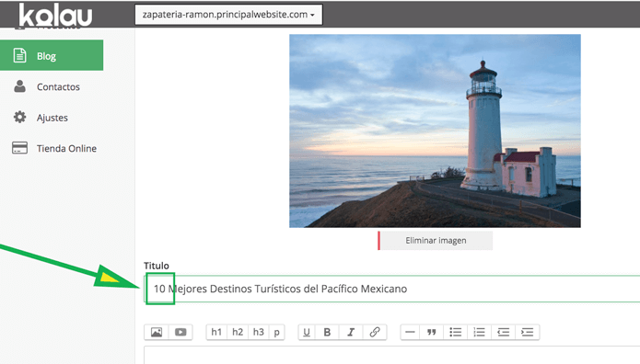Screen dimensions: 640x364
Task: Click the insert image toolbar icon
Action: pyautogui.click(x=157, y=332)
